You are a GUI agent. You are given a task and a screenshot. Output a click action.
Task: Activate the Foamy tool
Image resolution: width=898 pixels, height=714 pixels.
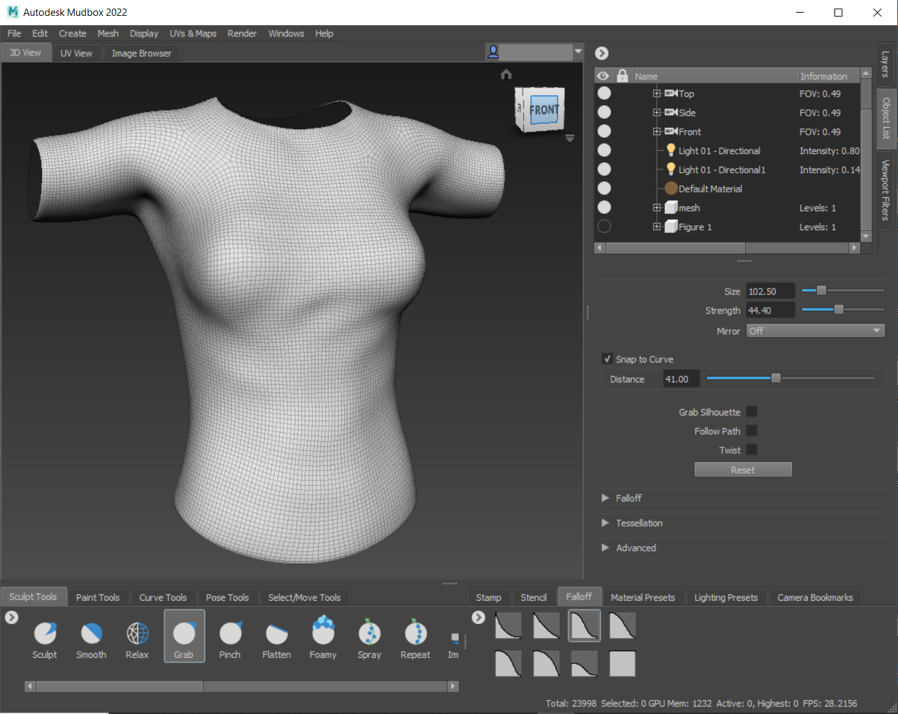[x=323, y=633]
